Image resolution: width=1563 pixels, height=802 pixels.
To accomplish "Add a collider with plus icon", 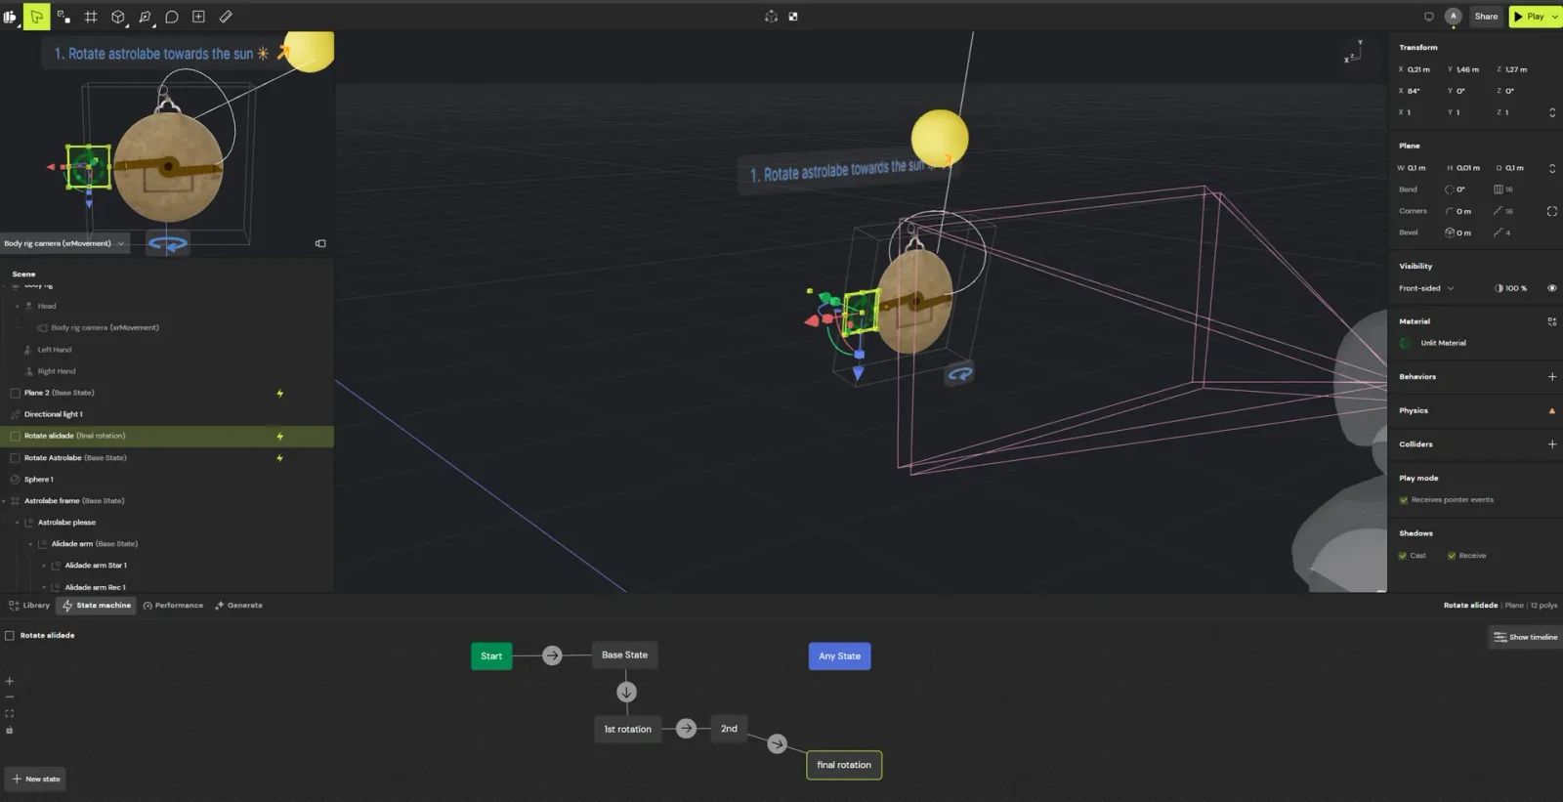I will point(1551,444).
